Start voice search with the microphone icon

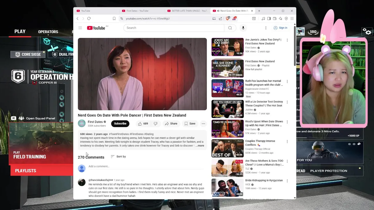tap(243, 28)
